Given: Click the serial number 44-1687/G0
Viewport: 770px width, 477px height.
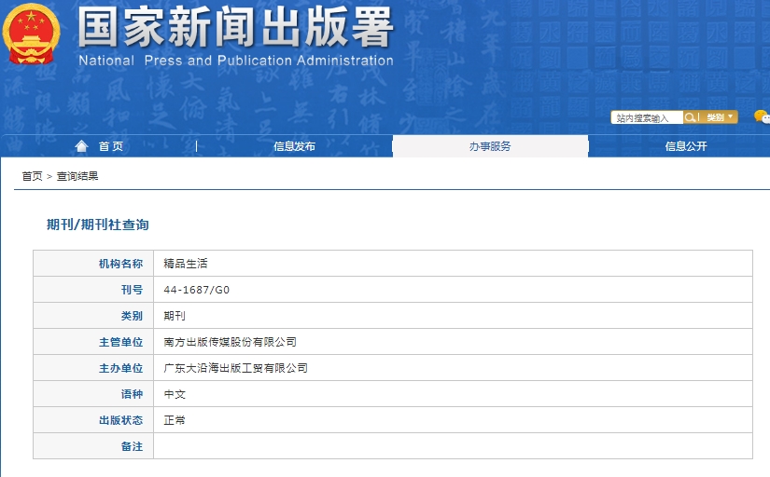Looking at the screenshot, I should point(196,290).
